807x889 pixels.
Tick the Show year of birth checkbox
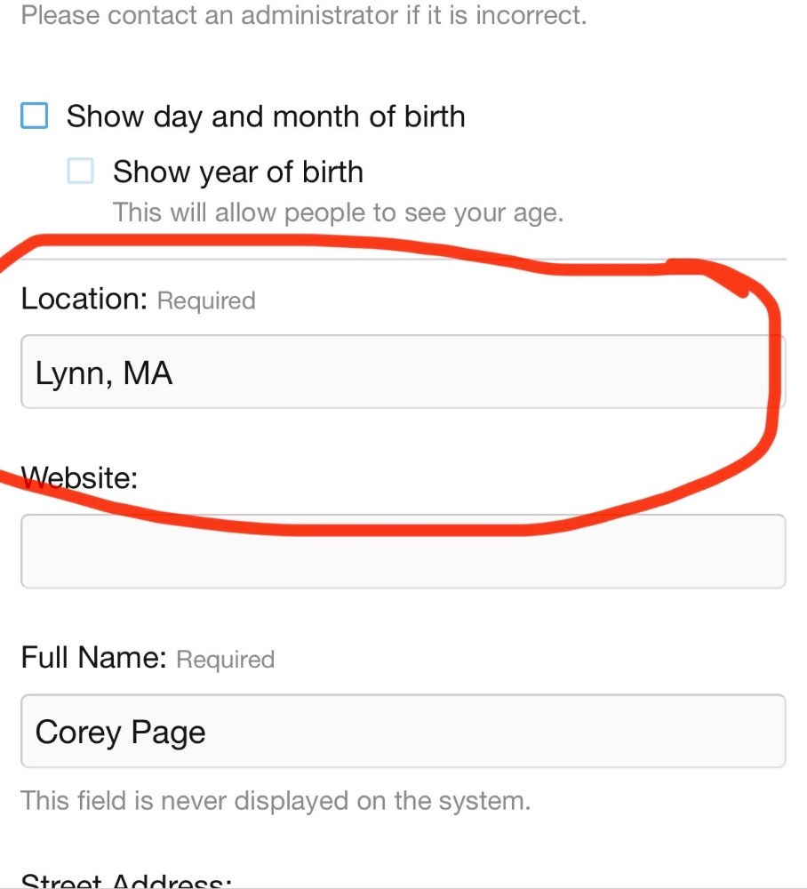coord(81,171)
